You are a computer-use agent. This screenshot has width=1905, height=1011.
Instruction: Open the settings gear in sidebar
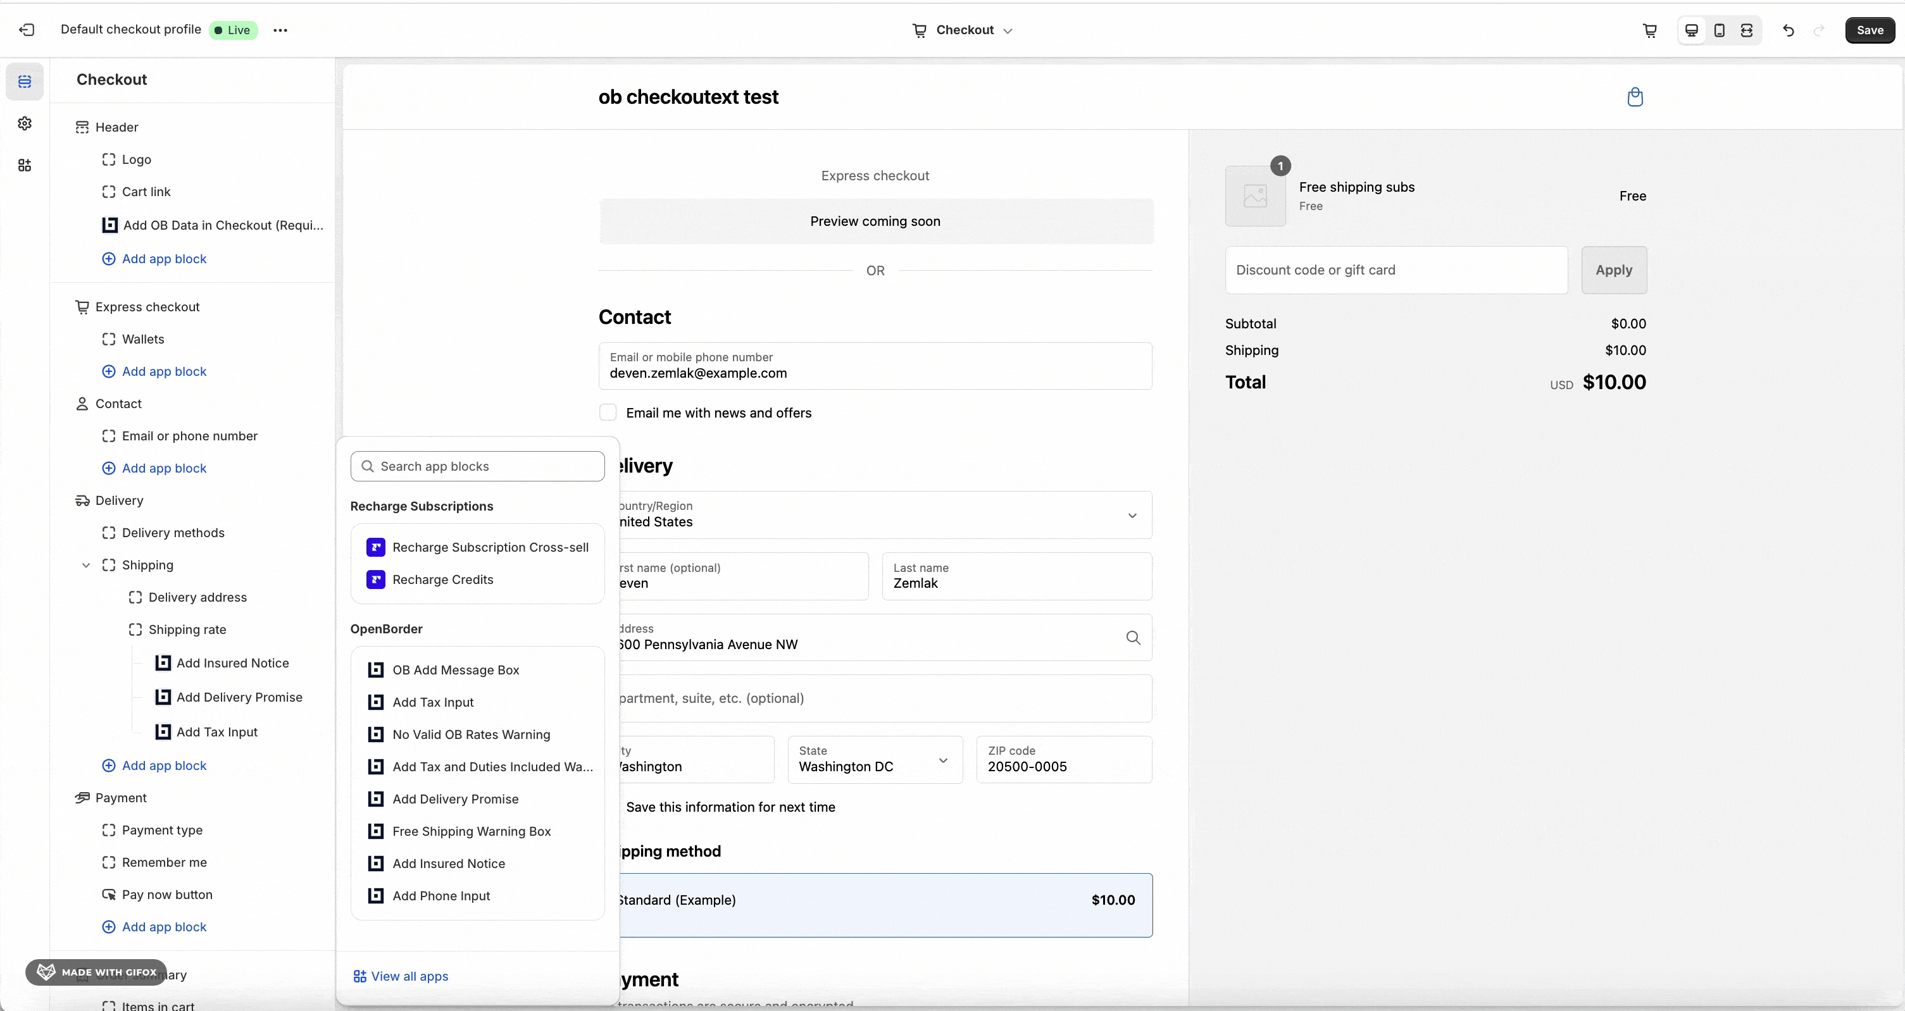point(25,123)
